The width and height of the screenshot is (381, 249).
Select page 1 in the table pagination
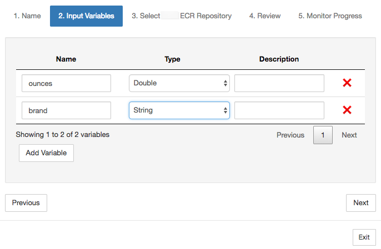(323, 135)
